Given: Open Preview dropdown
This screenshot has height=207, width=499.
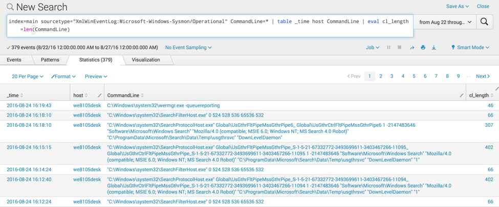Looking at the screenshot, I should [x=96, y=76].
